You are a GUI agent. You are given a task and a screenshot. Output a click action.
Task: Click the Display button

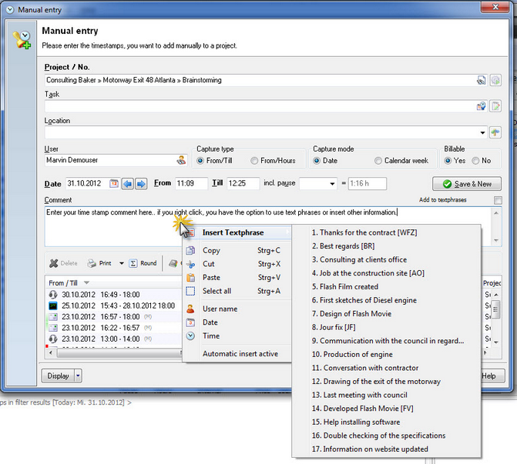[58, 376]
